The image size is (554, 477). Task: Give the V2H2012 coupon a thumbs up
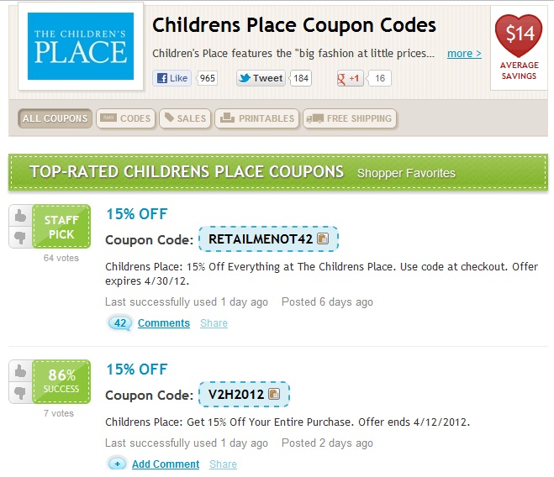point(20,371)
